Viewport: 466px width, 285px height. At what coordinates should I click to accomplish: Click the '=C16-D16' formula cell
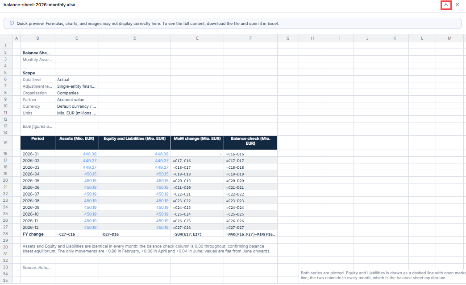[x=250, y=154]
